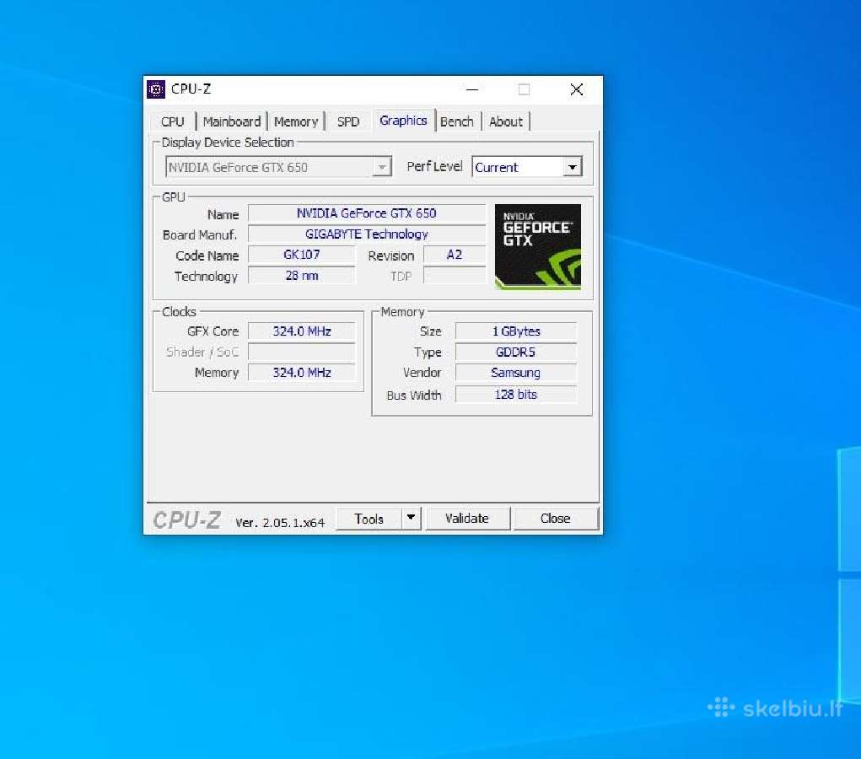Click the CPU-Z logo in footer
The image size is (861, 759).
pos(186,519)
